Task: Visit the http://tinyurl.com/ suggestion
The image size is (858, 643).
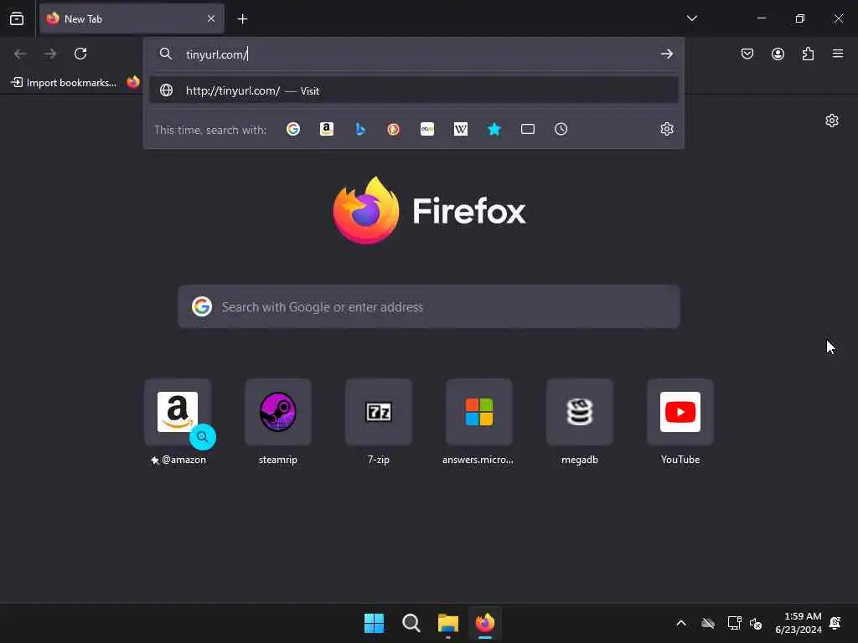Action: pos(414,90)
